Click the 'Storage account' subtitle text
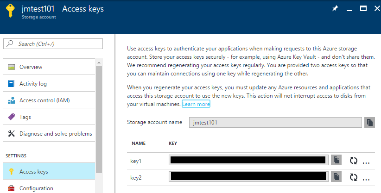 pos(39,17)
